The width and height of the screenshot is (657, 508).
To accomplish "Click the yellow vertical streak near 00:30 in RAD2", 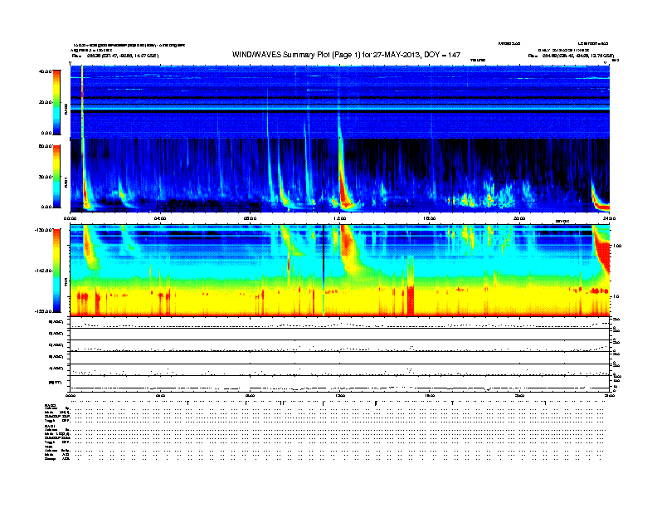I will (82, 102).
